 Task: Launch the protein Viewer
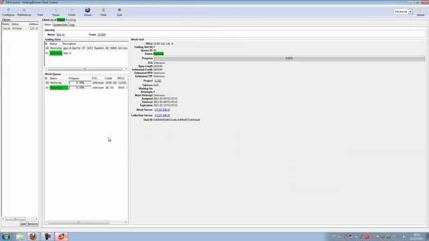88,12
